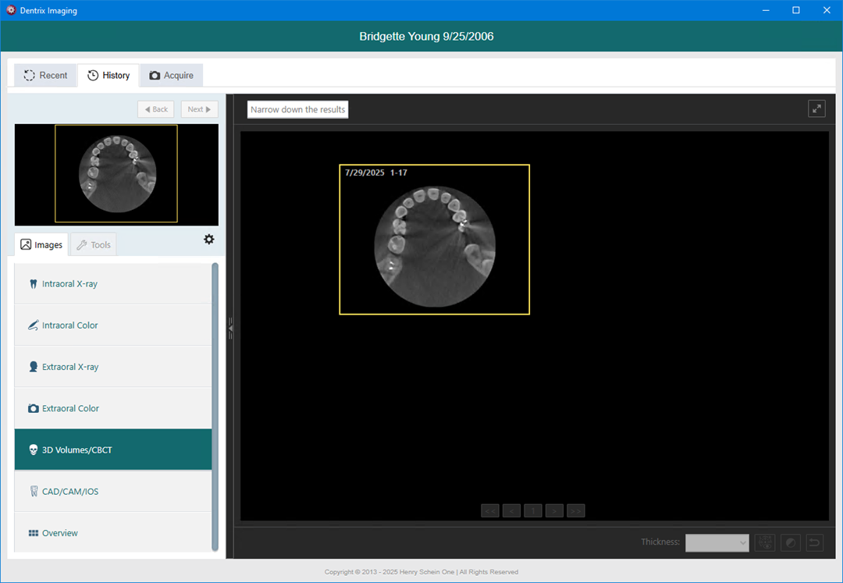Image resolution: width=843 pixels, height=583 pixels.
Task: Click the undo arrow icon
Action: (x=814, y=542)
